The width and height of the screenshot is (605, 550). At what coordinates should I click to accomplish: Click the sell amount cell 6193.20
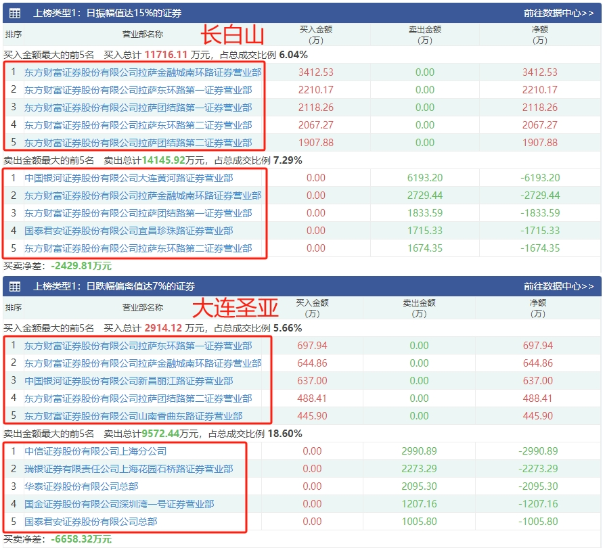[425, 178]
